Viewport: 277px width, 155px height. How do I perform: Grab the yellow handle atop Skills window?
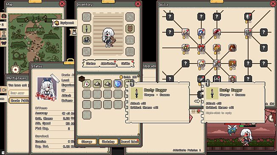click(217, 2)
